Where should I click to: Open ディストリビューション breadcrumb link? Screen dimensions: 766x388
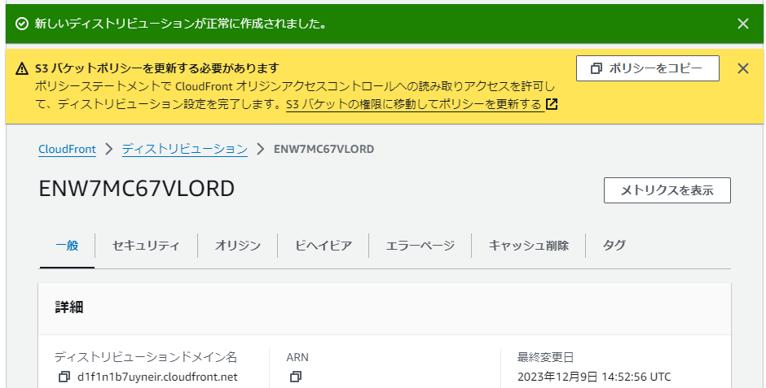click(x=185, y=149)
